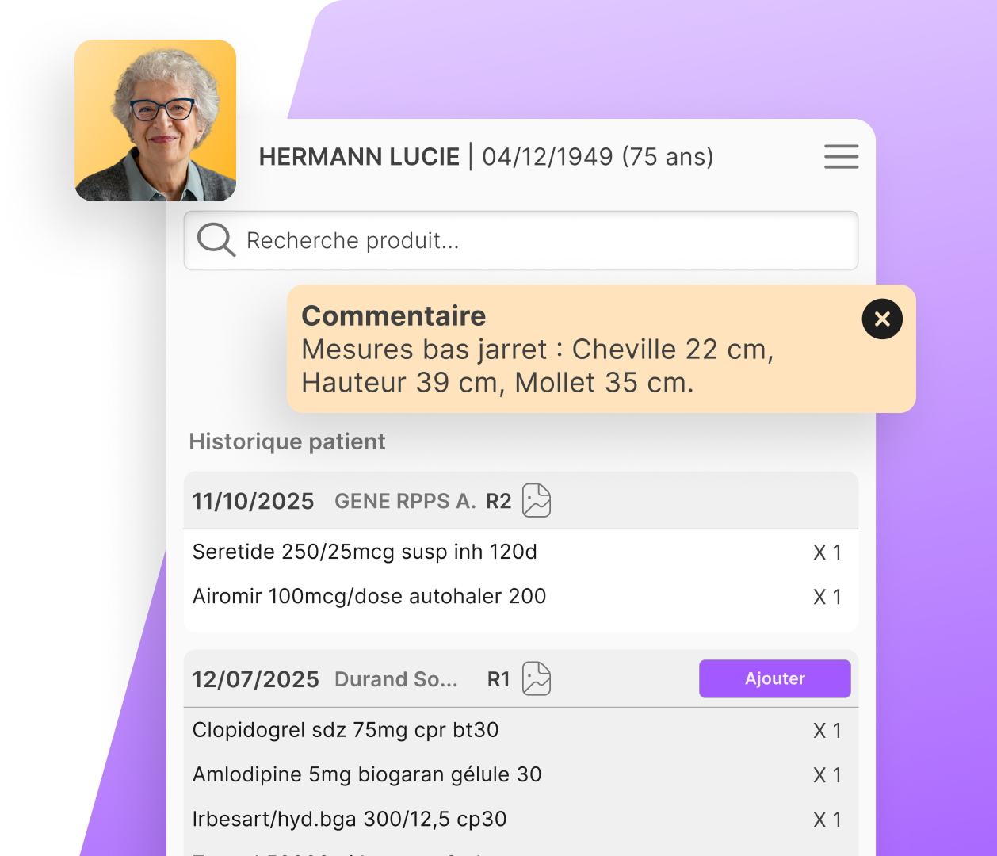Click prescriber GENE RPPS A.
Screen dimensions: 997x856
405,501
